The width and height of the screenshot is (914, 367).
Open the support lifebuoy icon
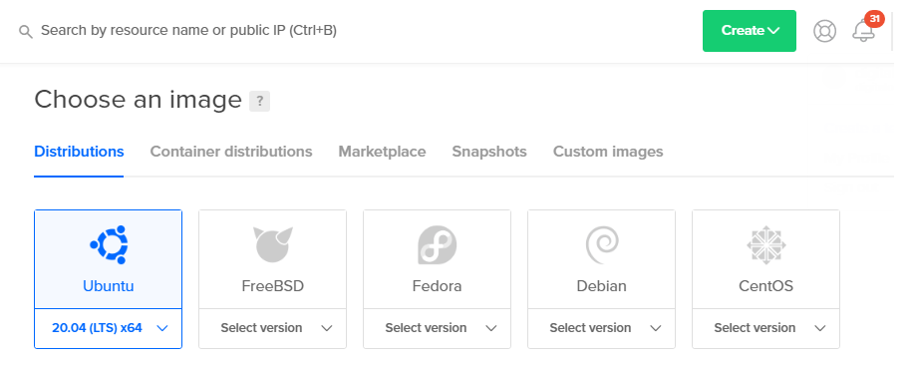click(x=824, y=31)
